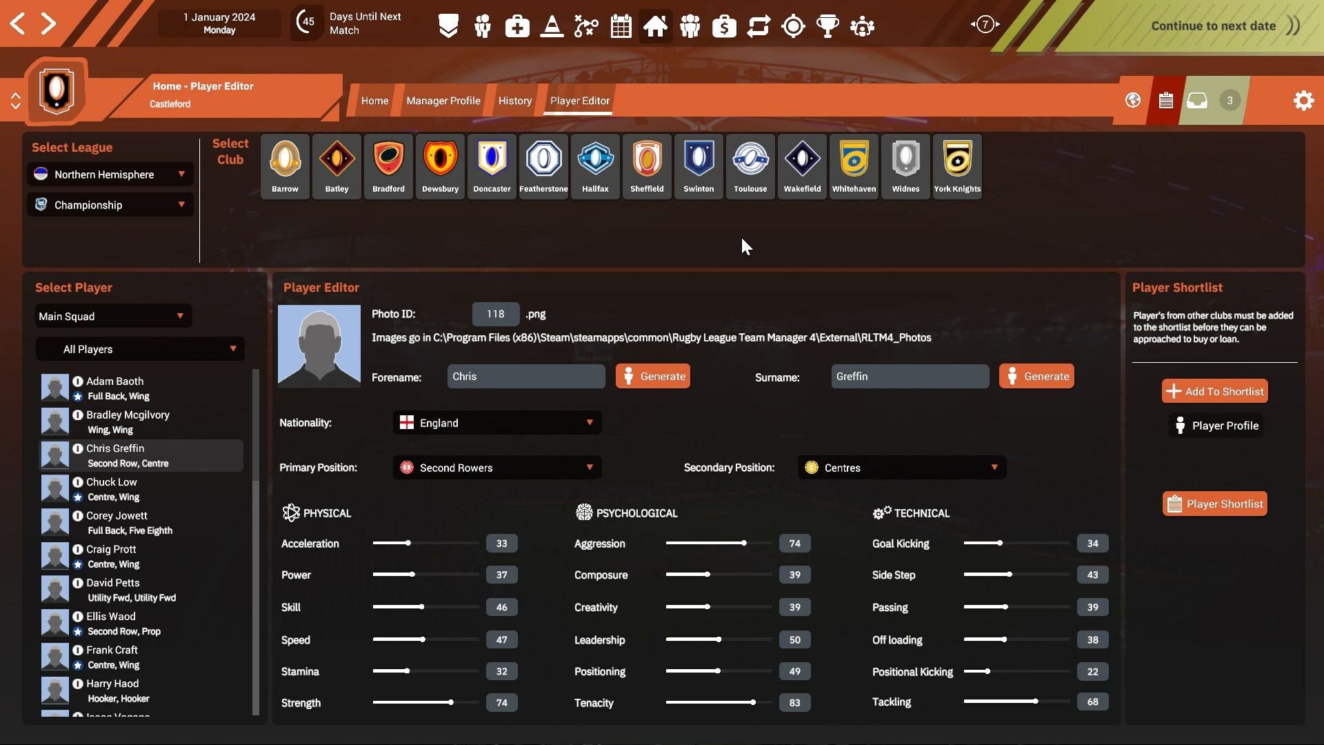Open the Medical kit icon
The width and height of the screenshot is (1324, 745).
tap(516, 26)
